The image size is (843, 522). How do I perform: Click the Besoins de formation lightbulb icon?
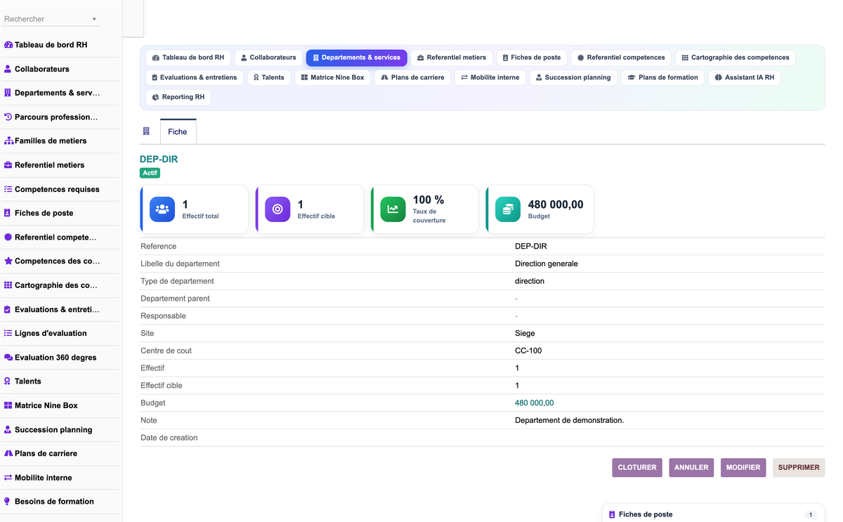[8, 501]
